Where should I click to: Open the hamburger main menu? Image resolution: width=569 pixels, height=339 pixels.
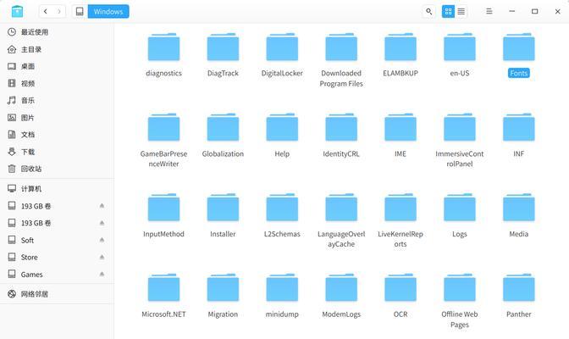(x=489, y=12)
